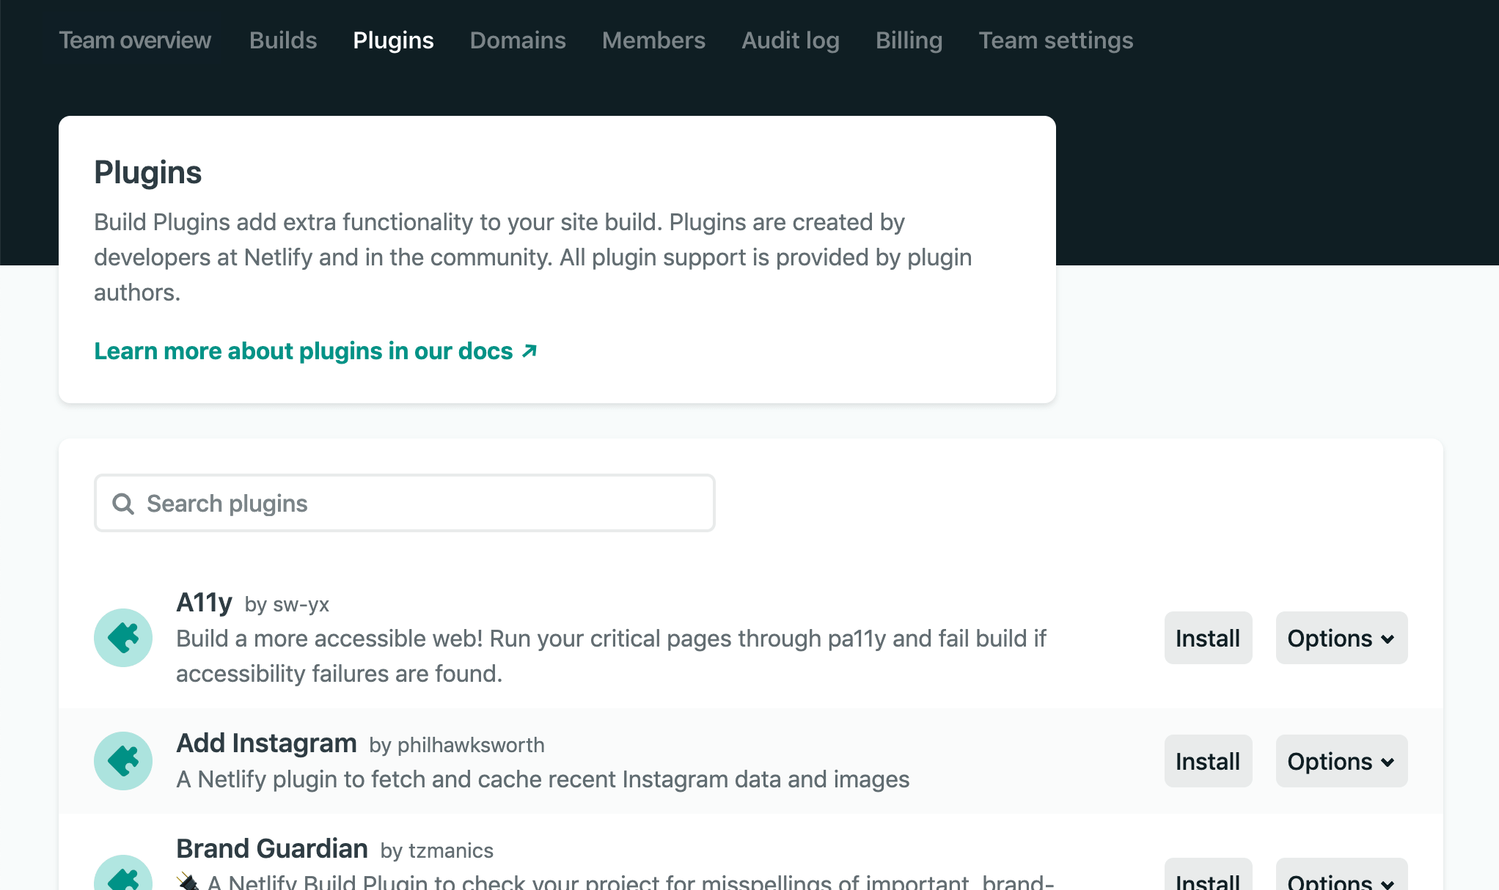The width and height of the screenshot is (1499, 890).
Task: View the Audit log tab
Action: (x=790, y=40)
